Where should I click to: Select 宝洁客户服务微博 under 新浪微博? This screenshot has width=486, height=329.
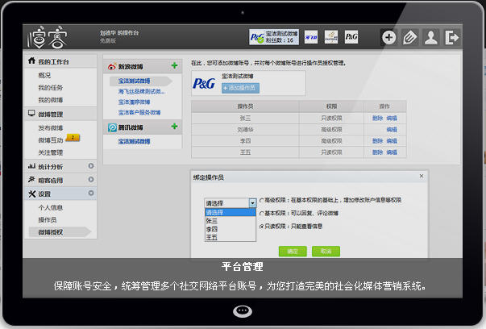tap(139, 113)
